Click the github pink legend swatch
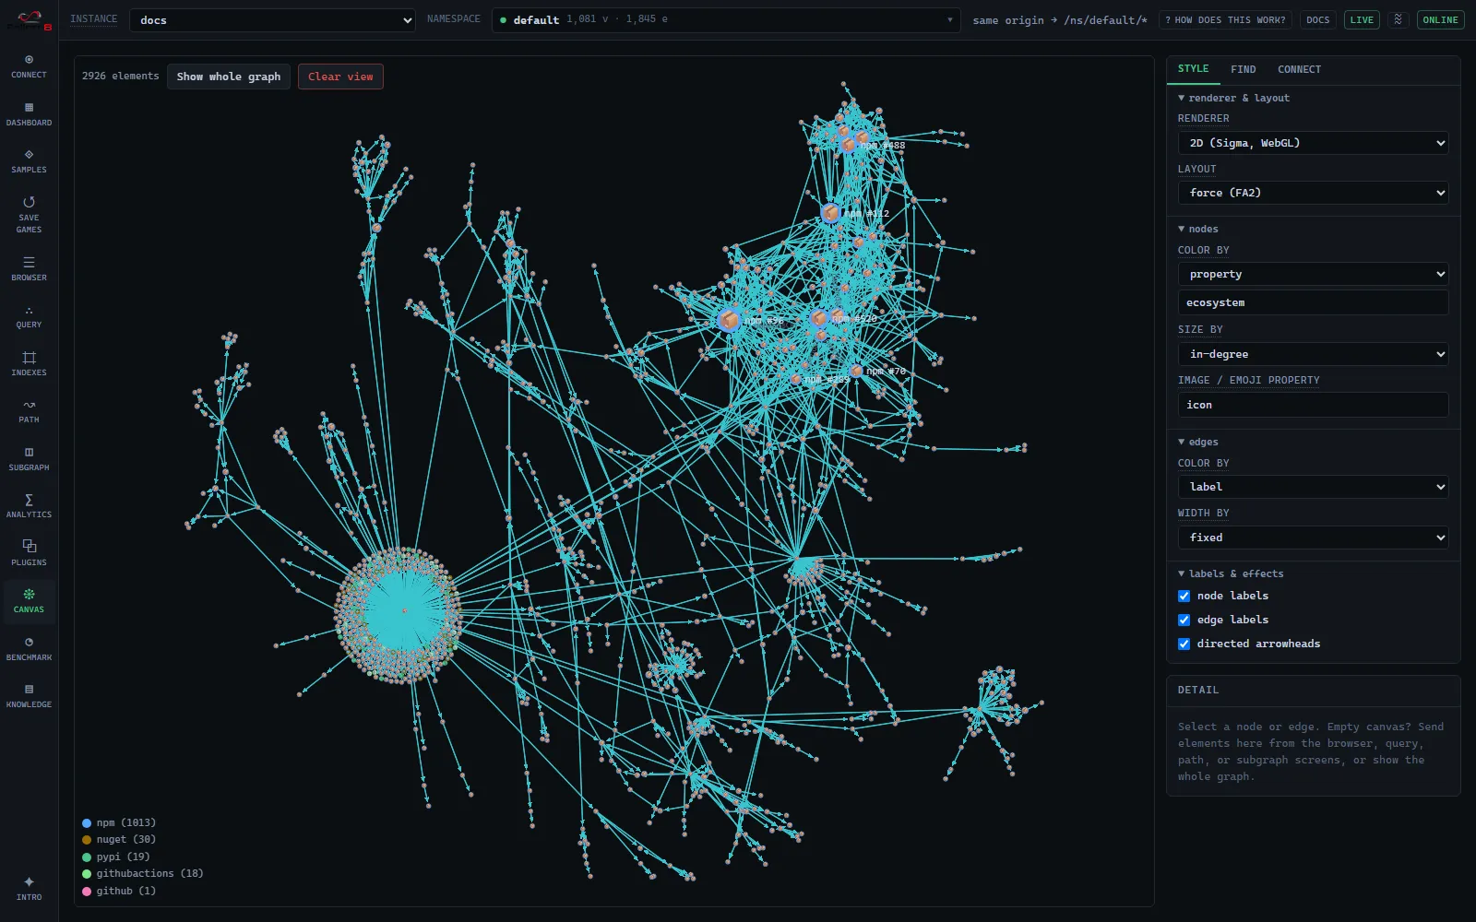 tap(87, 892)
